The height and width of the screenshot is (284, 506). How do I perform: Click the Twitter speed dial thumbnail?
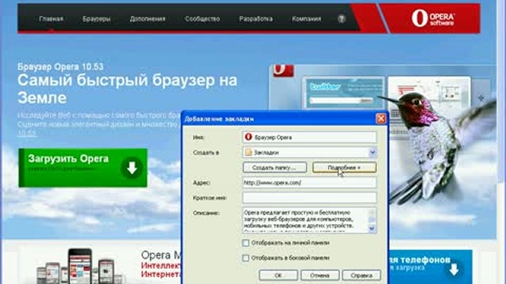tap(344, 92)
